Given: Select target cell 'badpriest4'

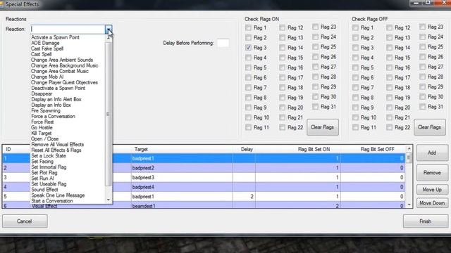Looking at the screenshot, I should pos(182,187).
